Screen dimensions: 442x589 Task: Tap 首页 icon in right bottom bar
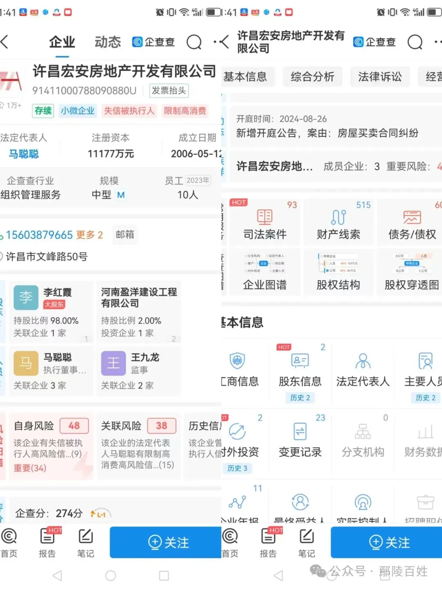point(230,536)
